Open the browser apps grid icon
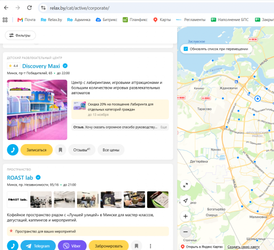Screen dimensions: 274x250 (x=5, y=20)
